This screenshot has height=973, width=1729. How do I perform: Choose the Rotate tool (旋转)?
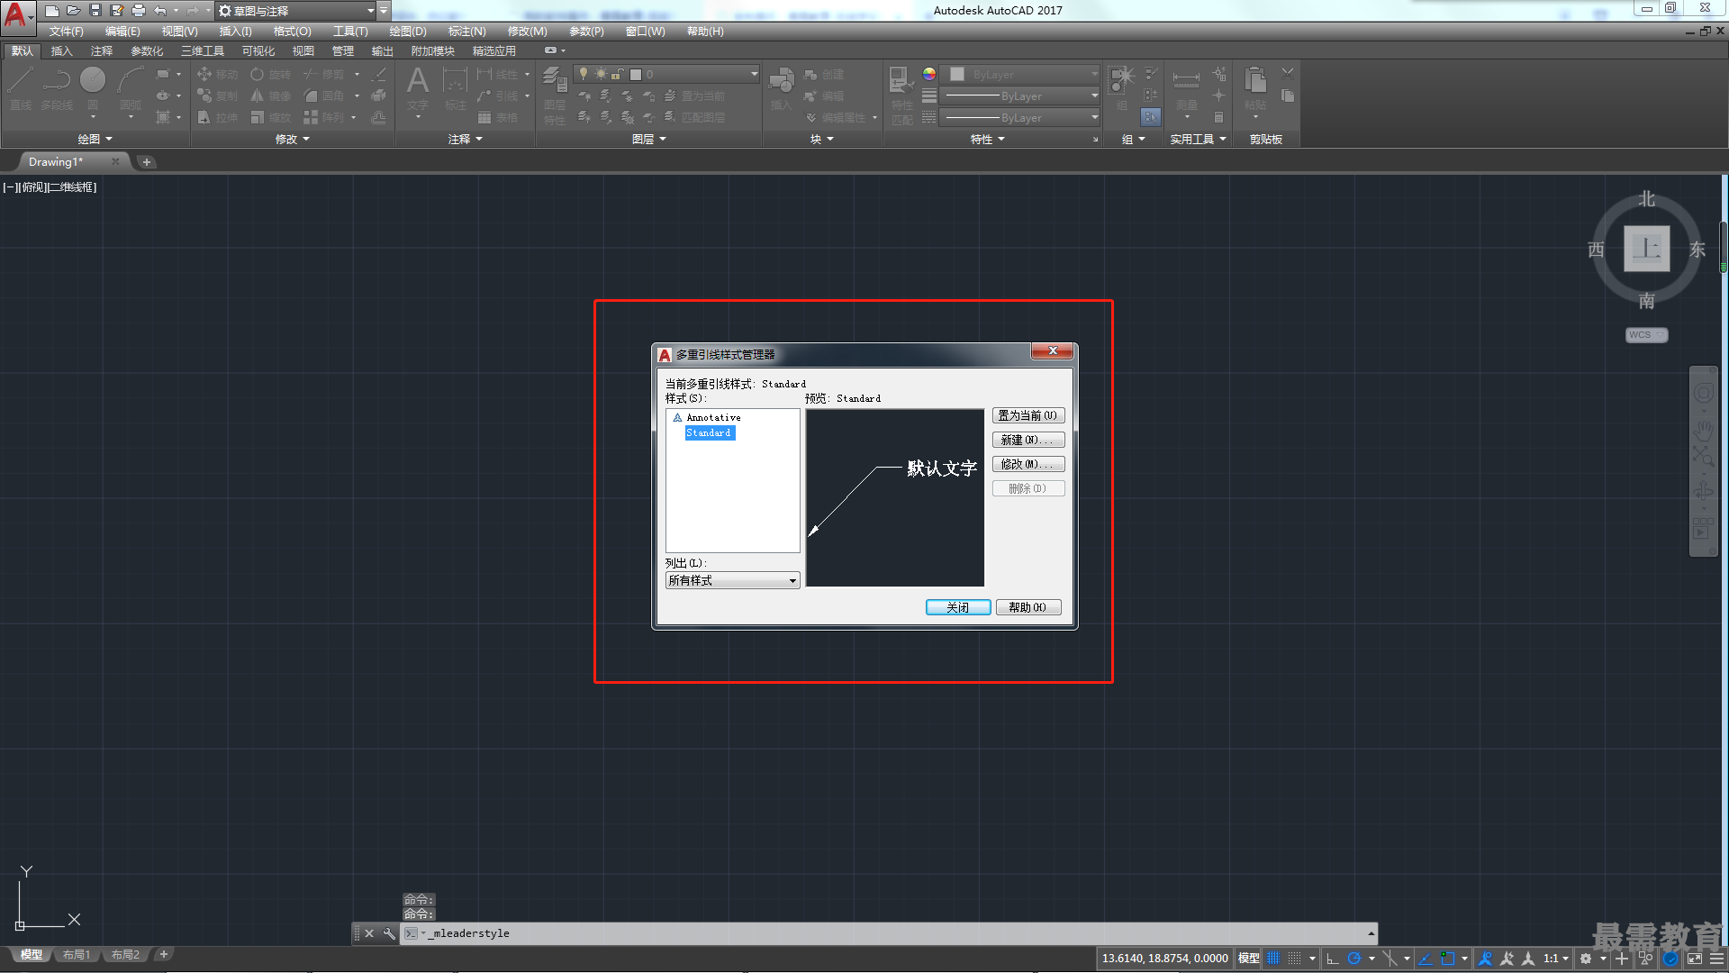click(x=271, y=74)
